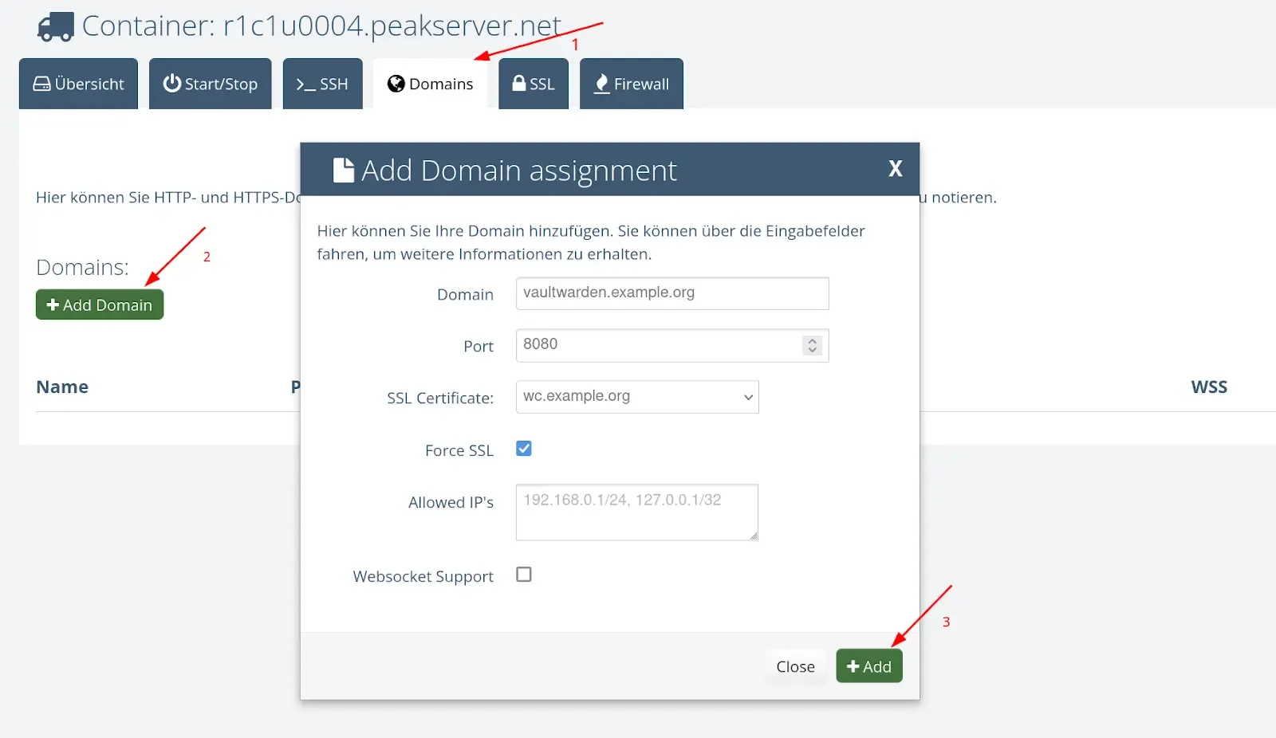Image resolution: width=1276 pixels, height=738 pixels.
Task: Uncheck the Force SSL checkbox
Action: tap(524, 448)
